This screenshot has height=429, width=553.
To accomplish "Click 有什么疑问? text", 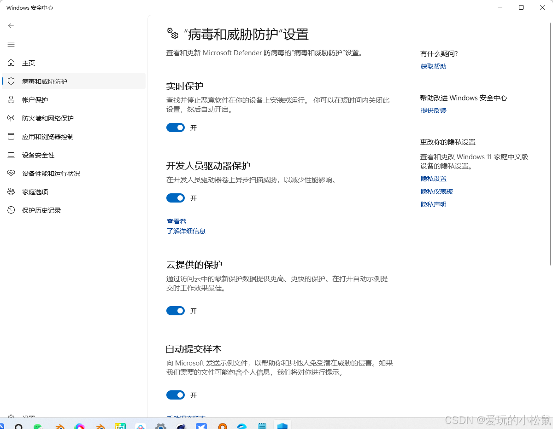I will [439, 53].
